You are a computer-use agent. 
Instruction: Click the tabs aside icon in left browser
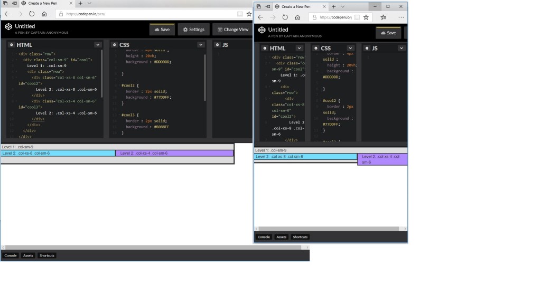(5, 3)
